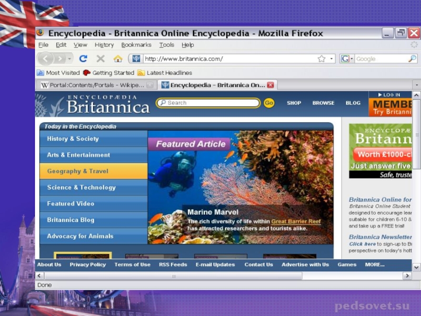This screenshot has height=316, width=421.
Task: Click the Marine Marvel featured article image
Action: click(240, 187)
